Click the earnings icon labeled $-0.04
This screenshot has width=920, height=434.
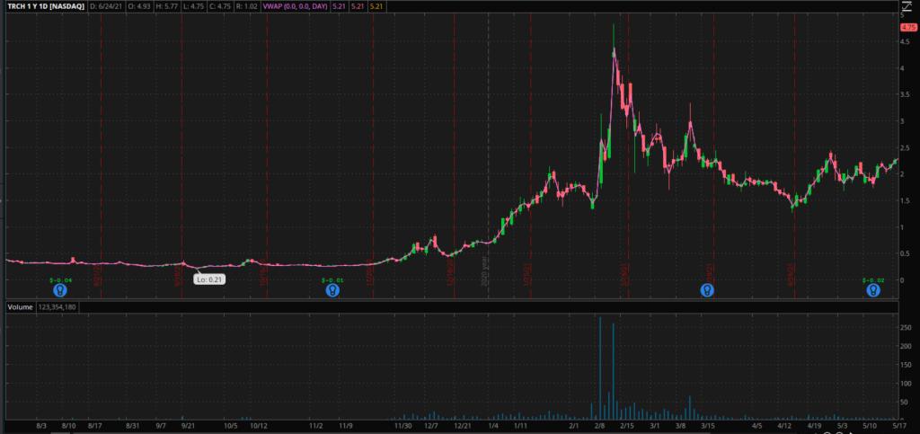pos(58,290)
